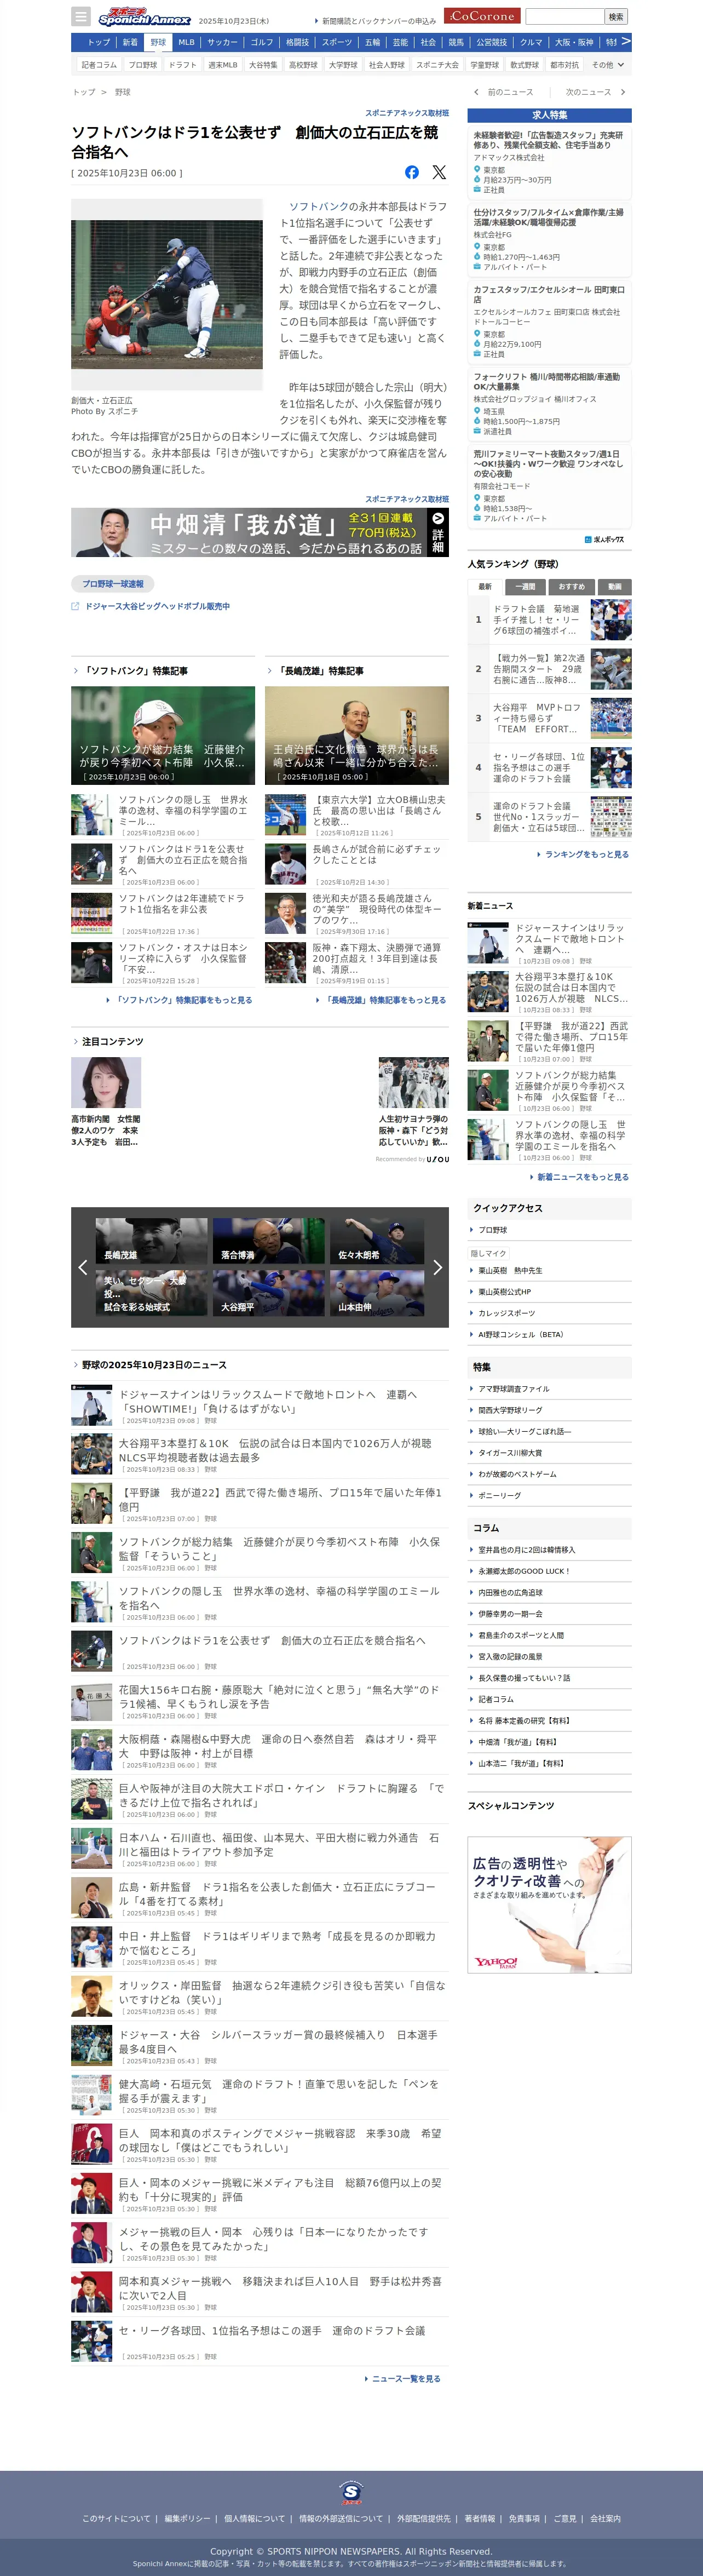Click briefcase icon in 株式会社FG job card
The width and height of the screenshot is (703, 2576).
477,267
